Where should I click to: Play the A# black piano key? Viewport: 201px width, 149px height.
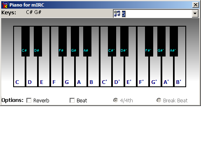87,41
